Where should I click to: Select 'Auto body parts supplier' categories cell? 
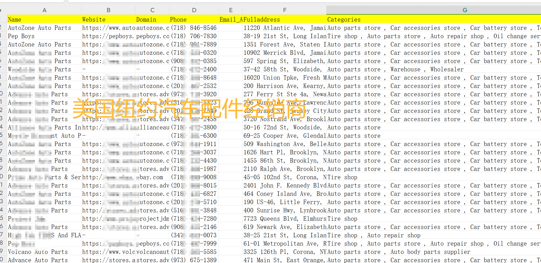(x=434, y=252)
